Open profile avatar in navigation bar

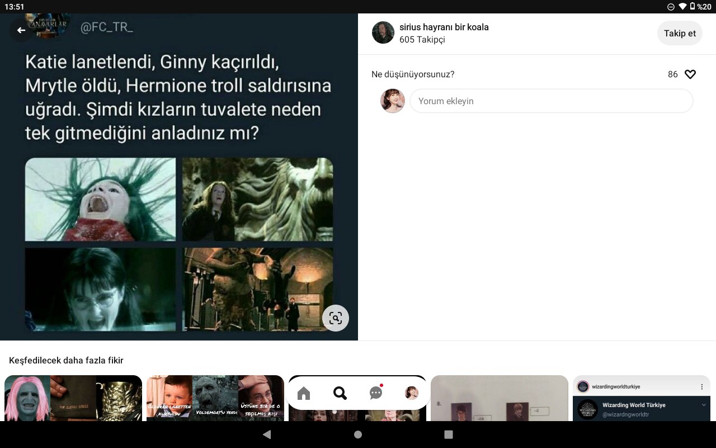pyautogui.click(x=412, y=393)
